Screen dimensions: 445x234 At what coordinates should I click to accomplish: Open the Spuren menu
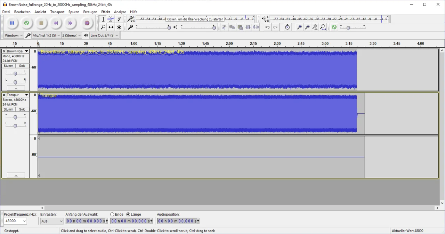point(74,12)
